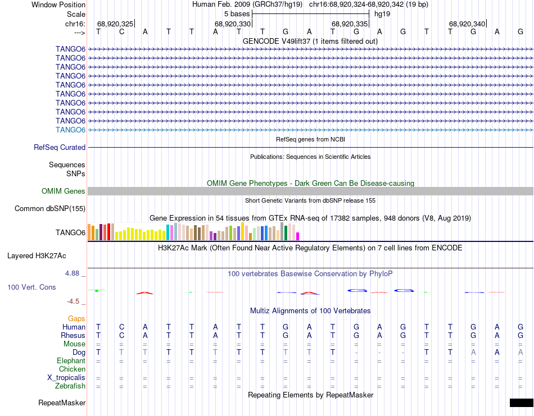Click the cyan bar in GTEx expression chart
534x416 pixels.
click(x=168, y=232)
